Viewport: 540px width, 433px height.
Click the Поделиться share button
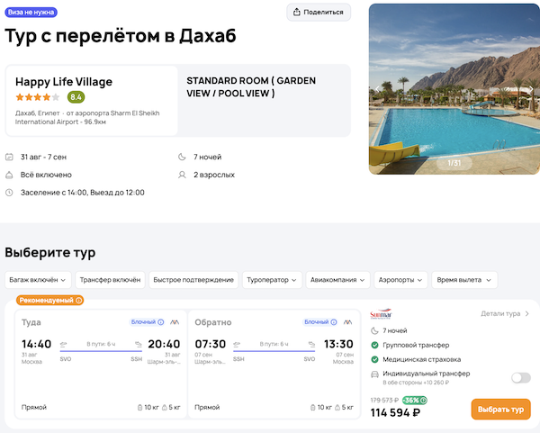(319, 12)
